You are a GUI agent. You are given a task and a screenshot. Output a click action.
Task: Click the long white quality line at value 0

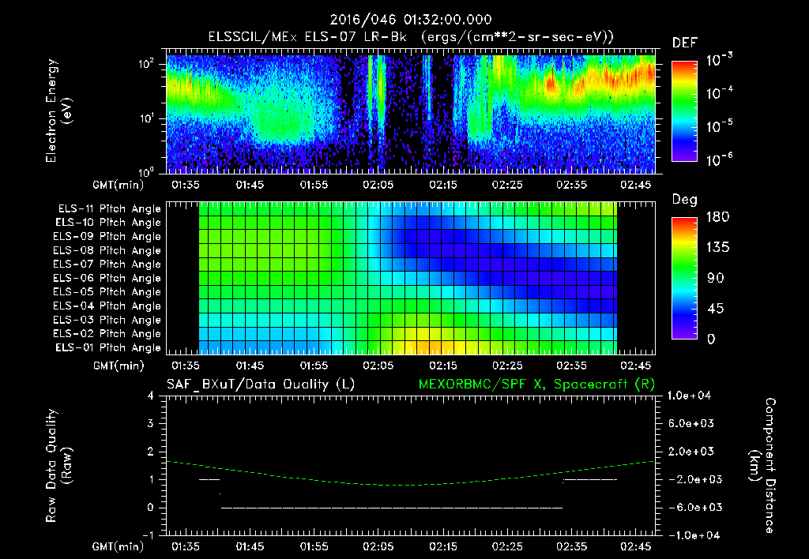pyautogui.click(x=392, y=508)
